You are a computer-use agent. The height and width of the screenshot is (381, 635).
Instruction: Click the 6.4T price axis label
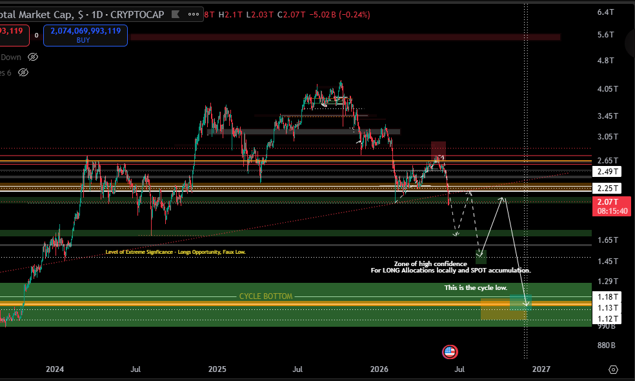605,12
